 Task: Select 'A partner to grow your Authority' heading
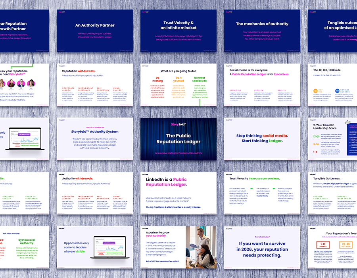tap(157, 234)
